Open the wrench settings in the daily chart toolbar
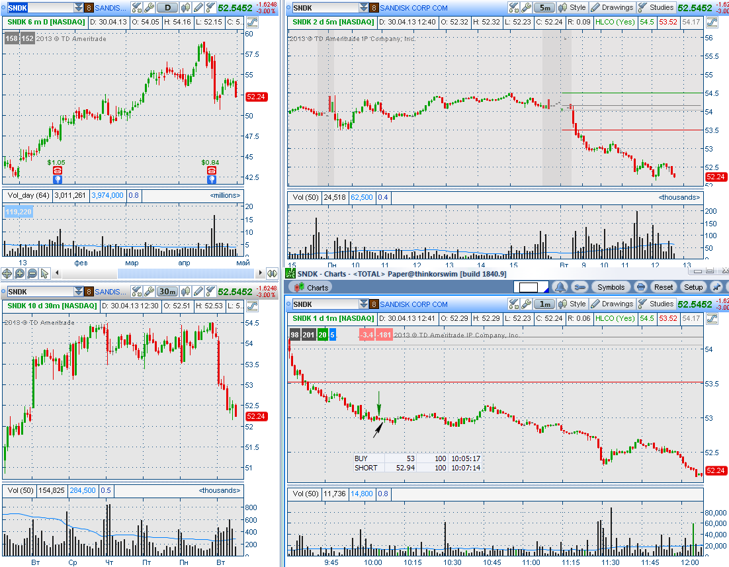The image size is (729, 567). pos(150,7)
